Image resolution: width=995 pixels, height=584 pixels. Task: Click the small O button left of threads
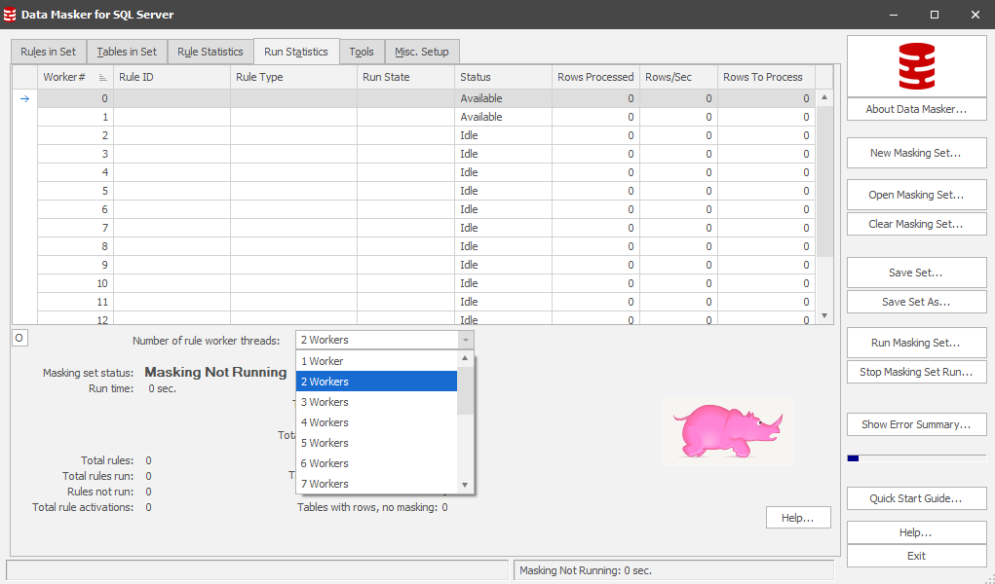click(19, 338)
